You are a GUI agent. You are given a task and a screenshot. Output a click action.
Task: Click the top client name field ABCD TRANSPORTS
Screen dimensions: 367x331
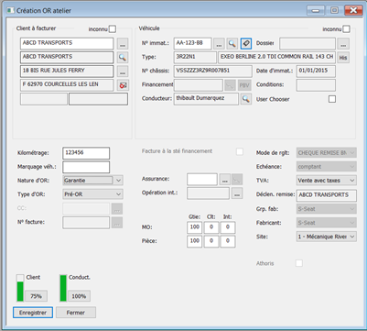click(x=67, y=43)
